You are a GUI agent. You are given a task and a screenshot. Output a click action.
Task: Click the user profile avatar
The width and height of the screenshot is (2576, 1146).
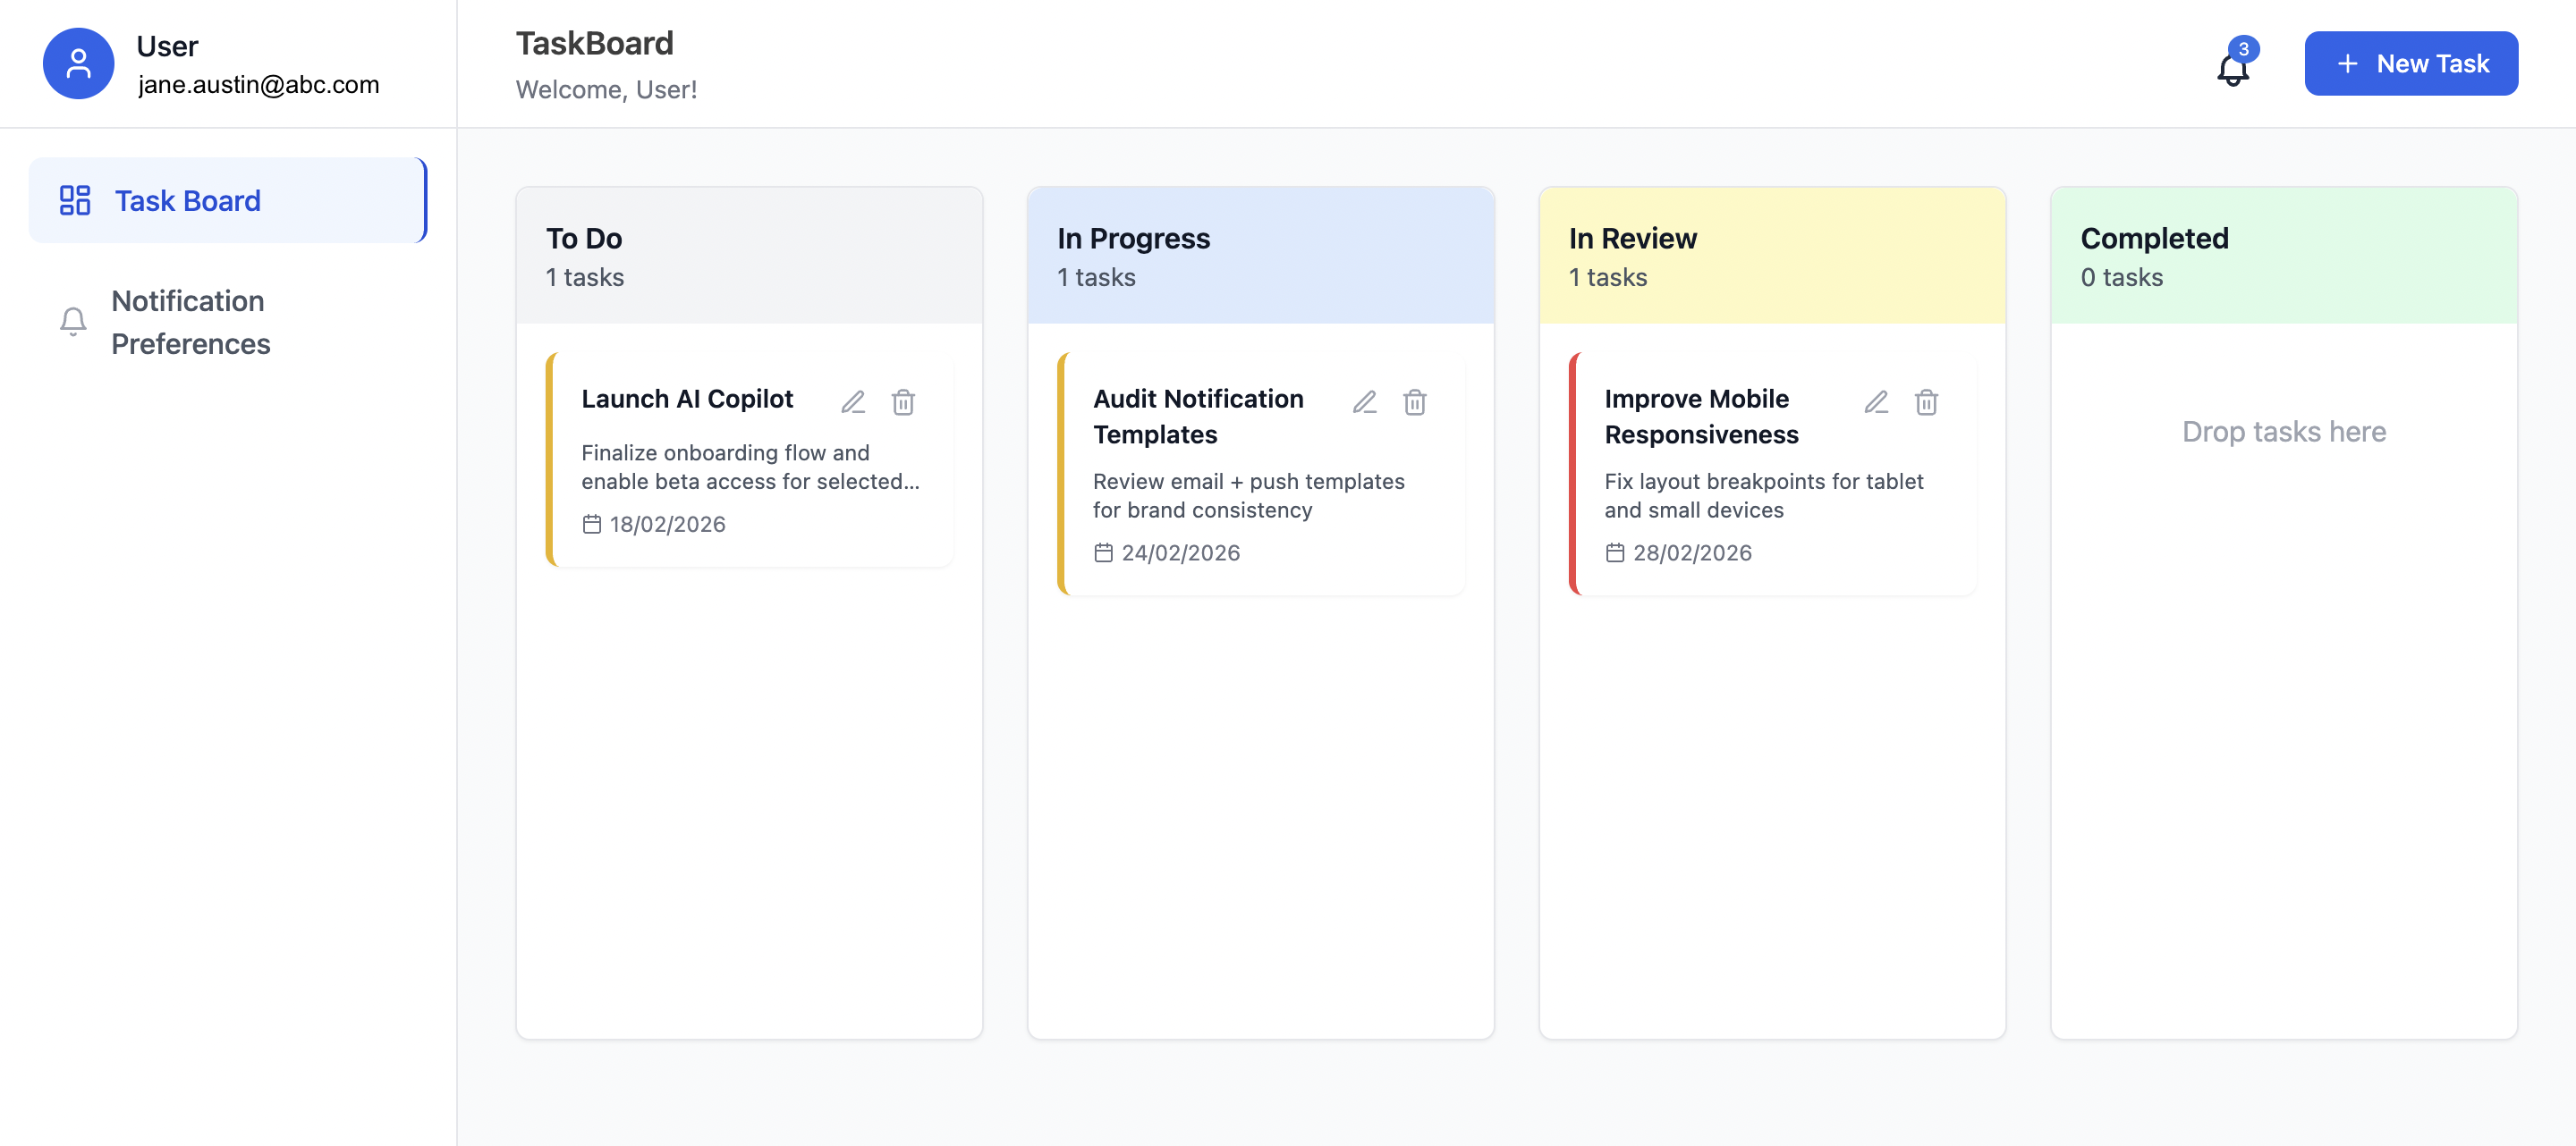[x=78, y=63]
